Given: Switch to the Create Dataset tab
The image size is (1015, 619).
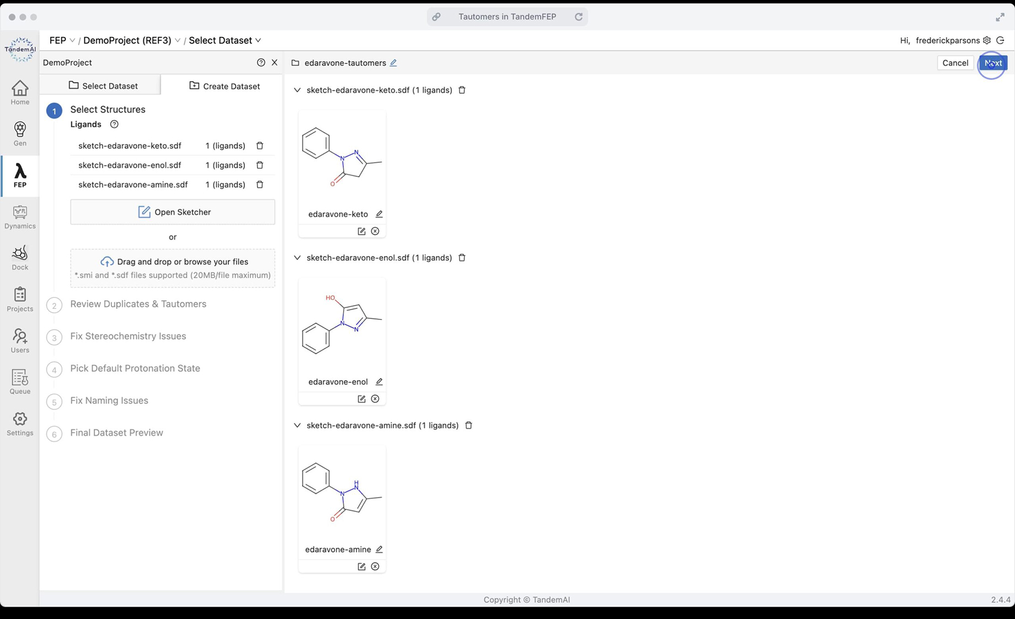Looking at the screenshot, I should 225,86.
